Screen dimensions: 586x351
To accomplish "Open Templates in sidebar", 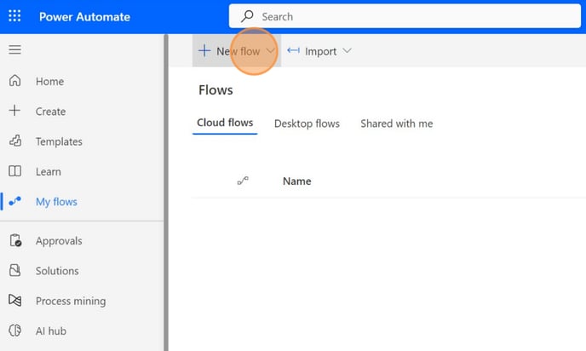I will [x=59, y=141].
